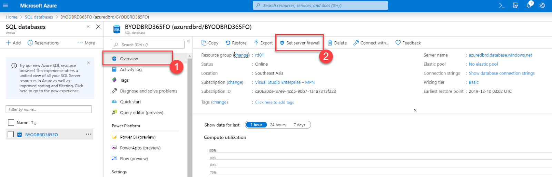Click the Add button

click(x=13, y=43)
